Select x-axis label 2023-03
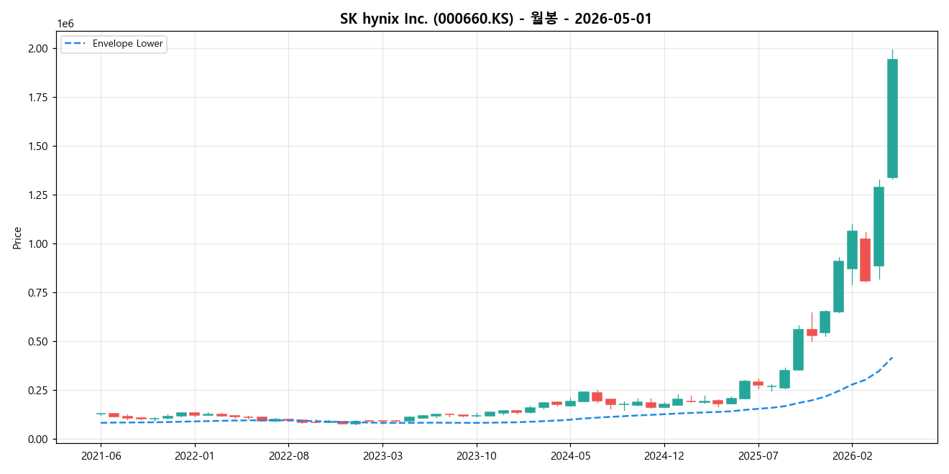Image resolution: width=949 pixels, height=474 pixels. [382, 455]
